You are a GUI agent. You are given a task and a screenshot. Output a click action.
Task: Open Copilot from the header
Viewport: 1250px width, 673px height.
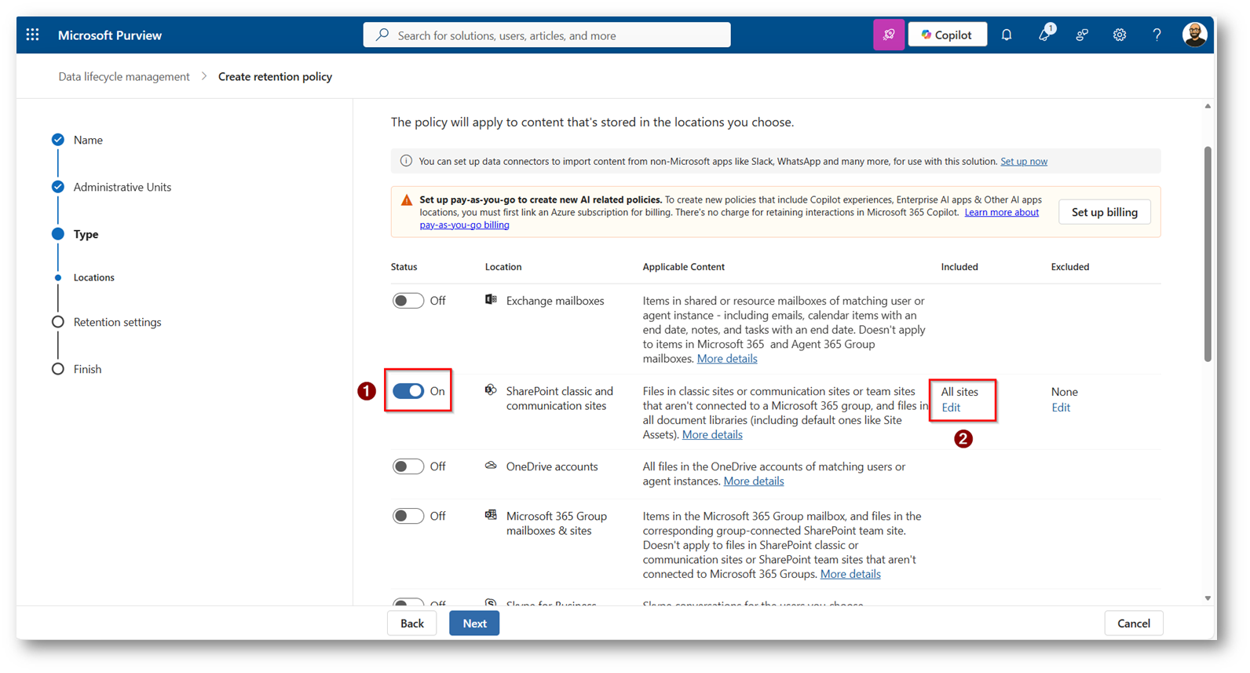pos(948,35)
